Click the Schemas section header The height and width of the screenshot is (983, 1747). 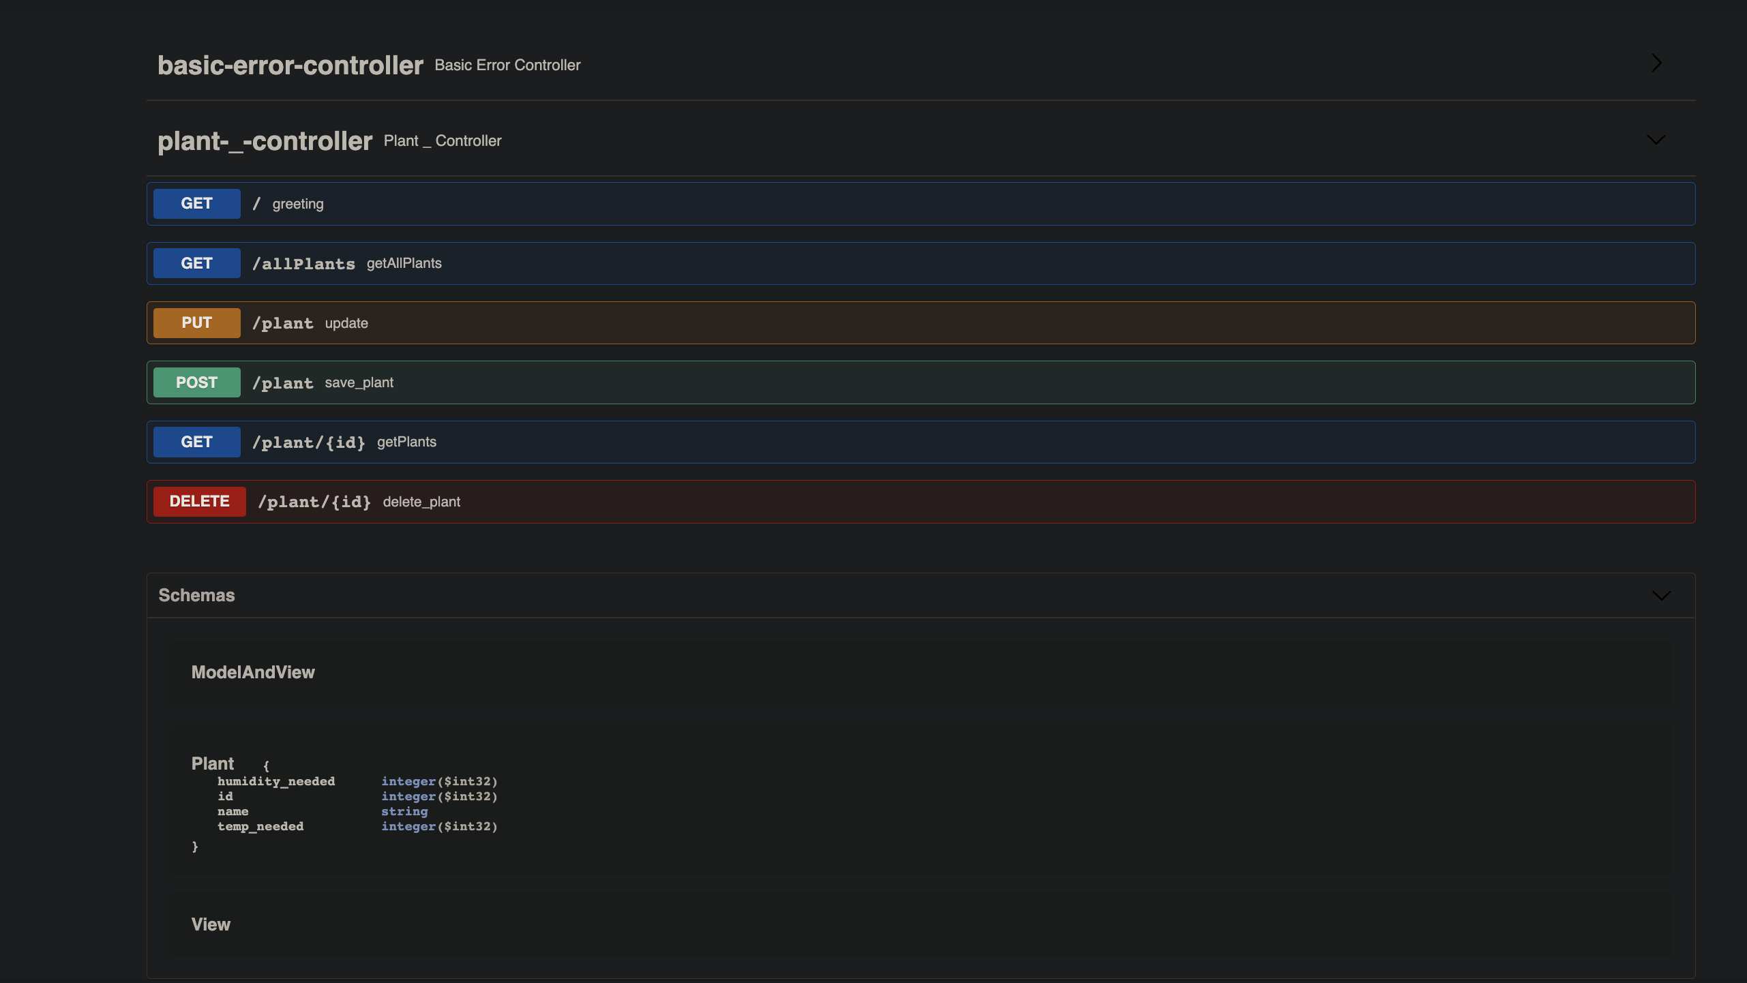[196, 595]
